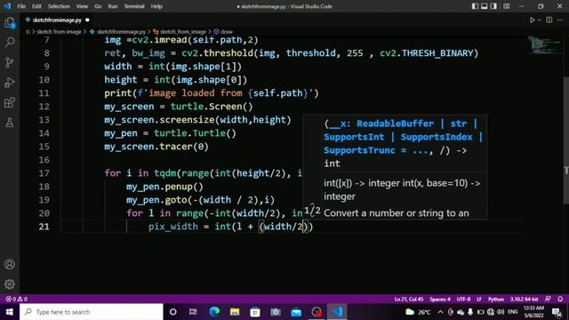
Task: Change indentation via Spaces: 4
Action: click(440, 300)
